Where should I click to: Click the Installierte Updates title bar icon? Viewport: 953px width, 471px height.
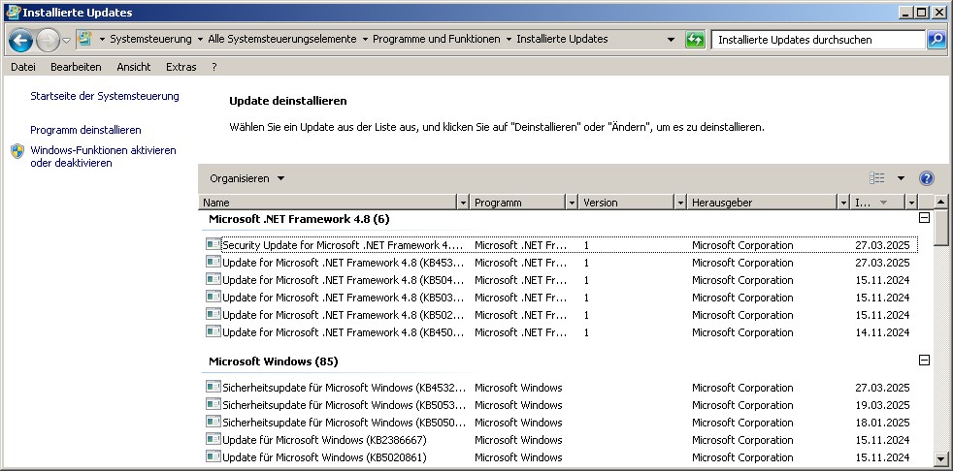[13, 13]
